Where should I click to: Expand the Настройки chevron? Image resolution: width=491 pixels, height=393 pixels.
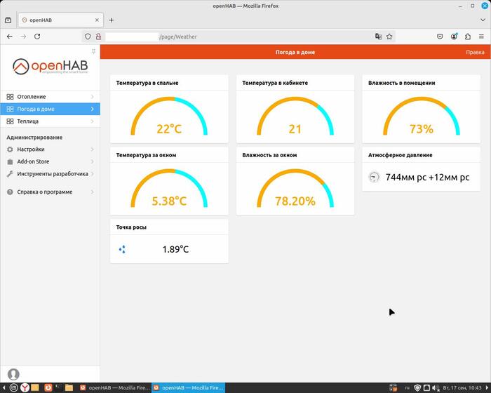tap(93, 149)
